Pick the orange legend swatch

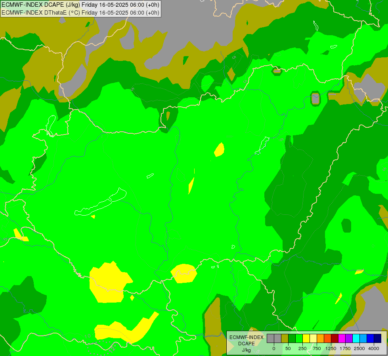tap(321, 339)
